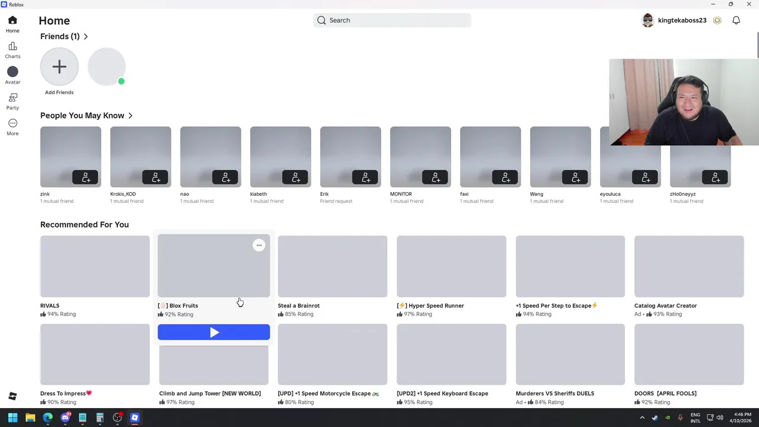Click the kingtekaboss23 profile avatar
Screen dimensions: 759x427
pyautogui.click(x=648, y=20)
